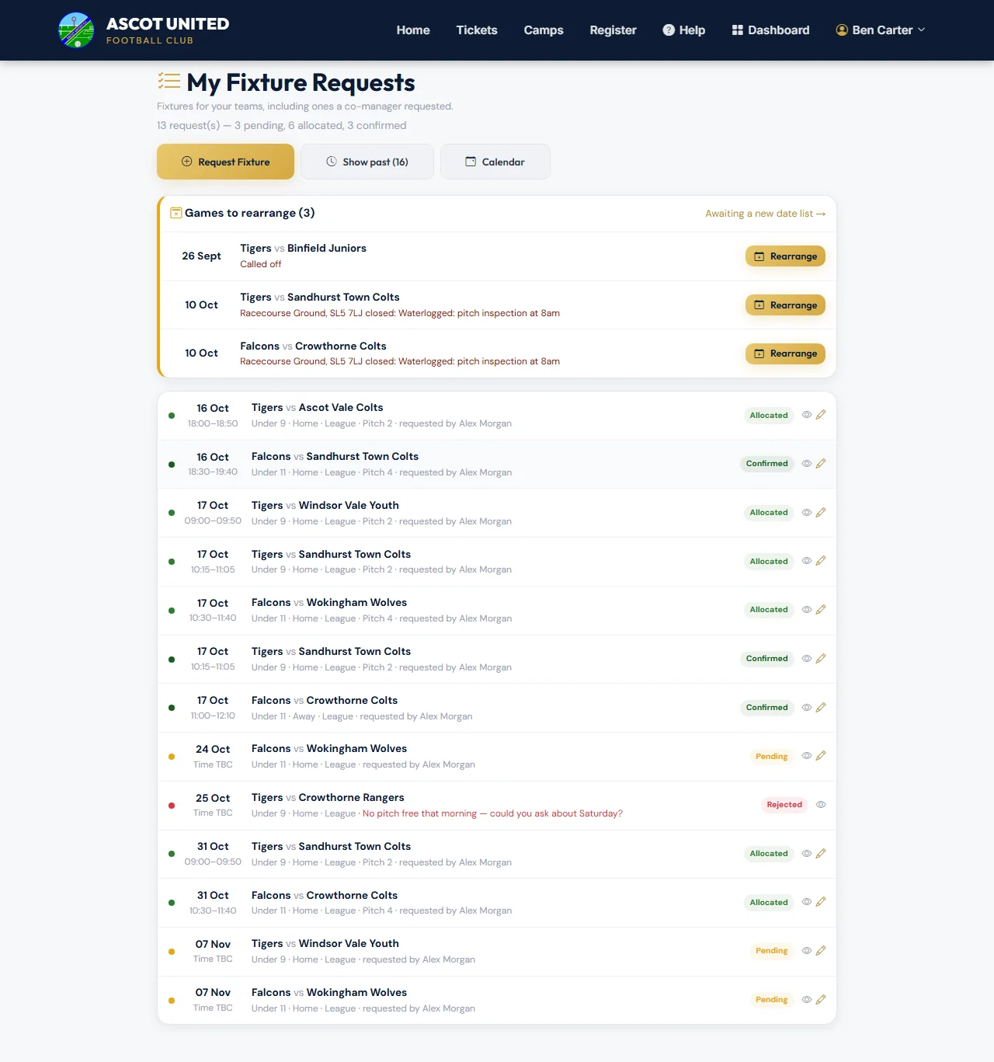Edit the 07 Nov Falcons vs Wokingham Wolves fixture

[x=821, y=1000]
